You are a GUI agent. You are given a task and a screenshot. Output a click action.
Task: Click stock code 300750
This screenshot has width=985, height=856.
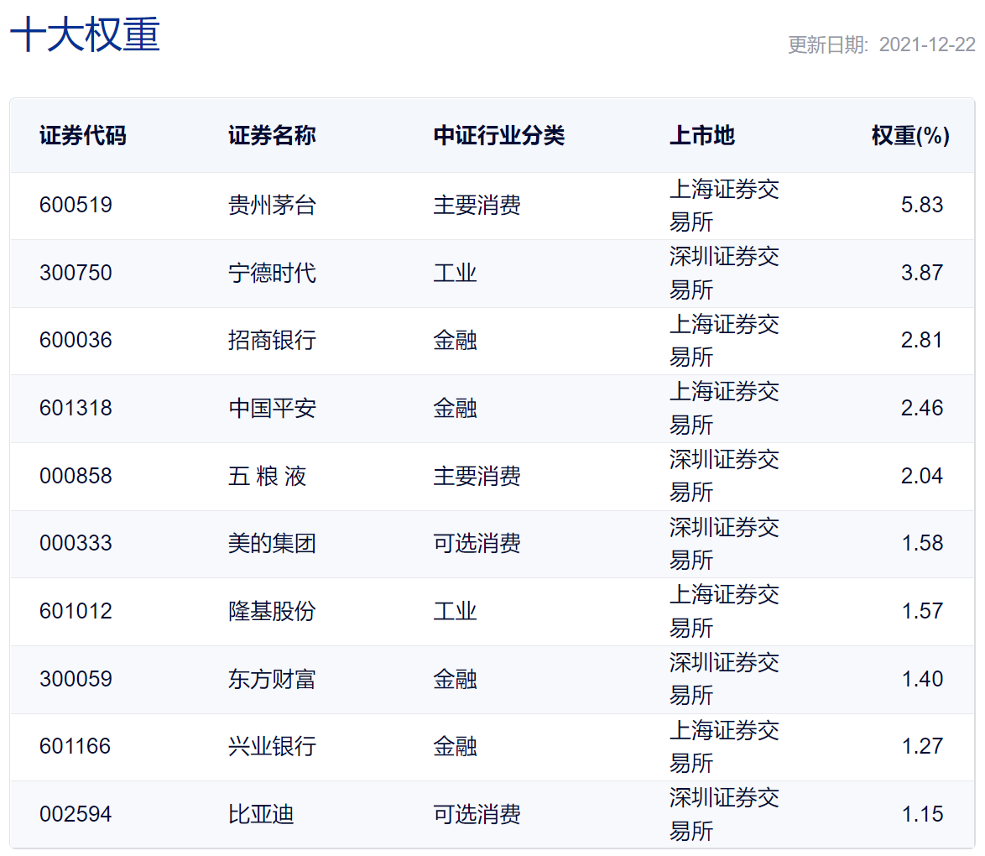tap(76, 273)
